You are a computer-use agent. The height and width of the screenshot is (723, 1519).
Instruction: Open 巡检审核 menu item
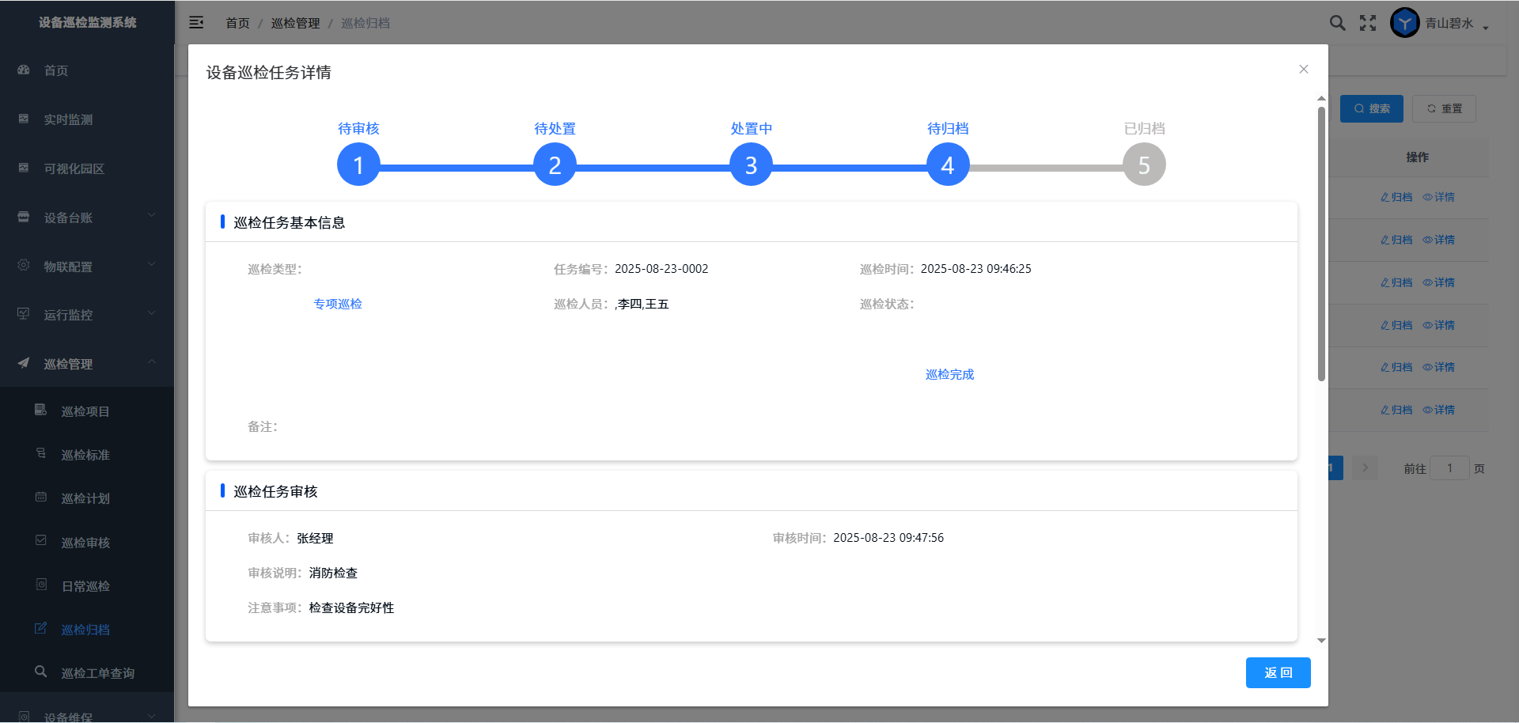[x=85, y=543]
